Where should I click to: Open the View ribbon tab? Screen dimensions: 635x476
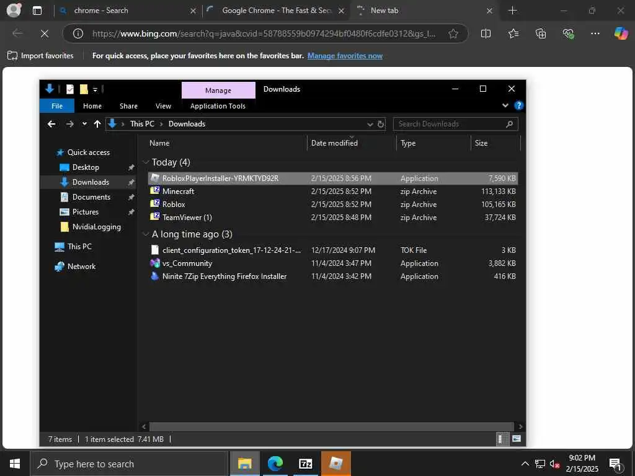point(163,106)
